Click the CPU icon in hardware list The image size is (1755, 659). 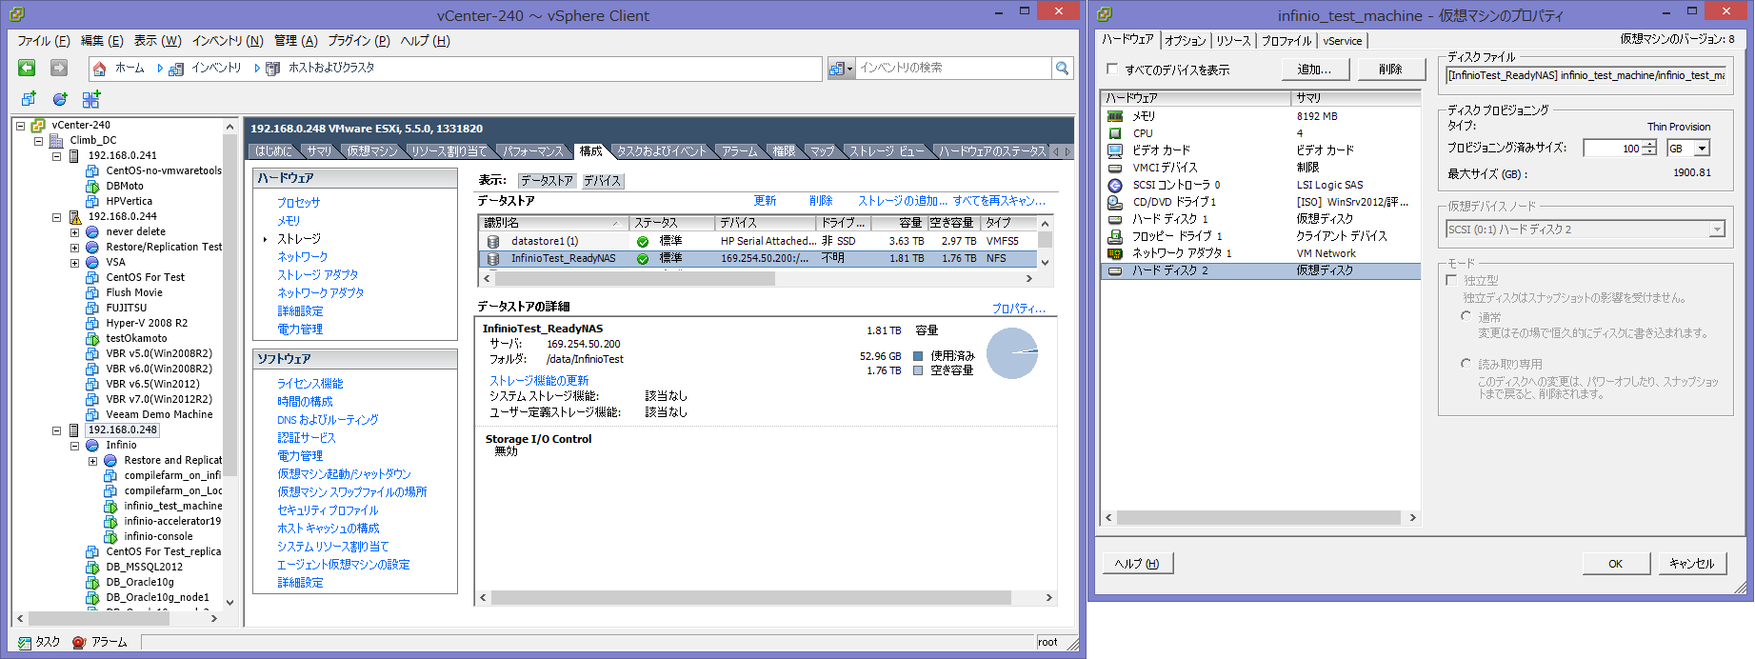(x=1115, y=133)
